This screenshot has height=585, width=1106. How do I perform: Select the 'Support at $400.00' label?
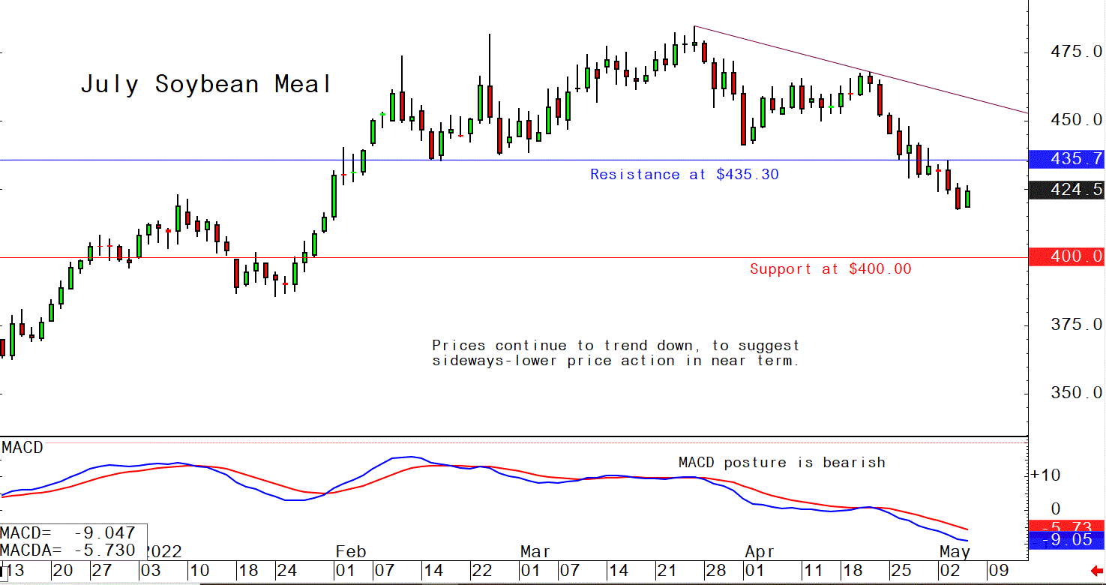coord(830,269)
